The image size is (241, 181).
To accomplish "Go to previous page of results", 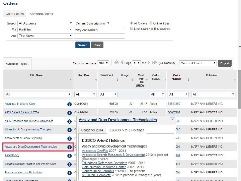I will tap(122, 62).
